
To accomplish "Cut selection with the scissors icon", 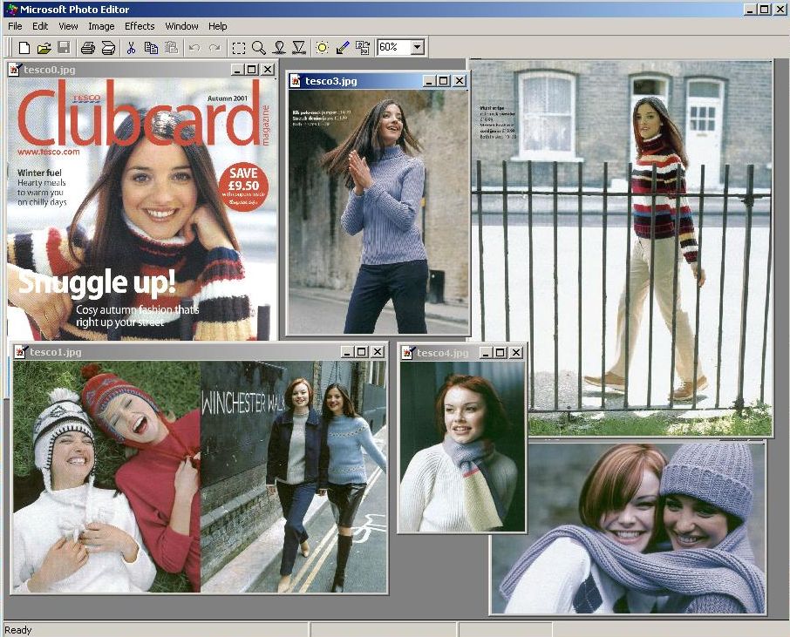I will coord(131,48).
